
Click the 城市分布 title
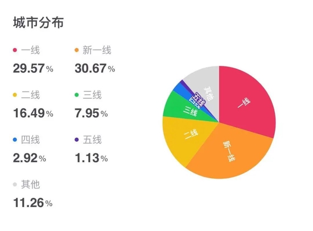click(x=39, y=22)
